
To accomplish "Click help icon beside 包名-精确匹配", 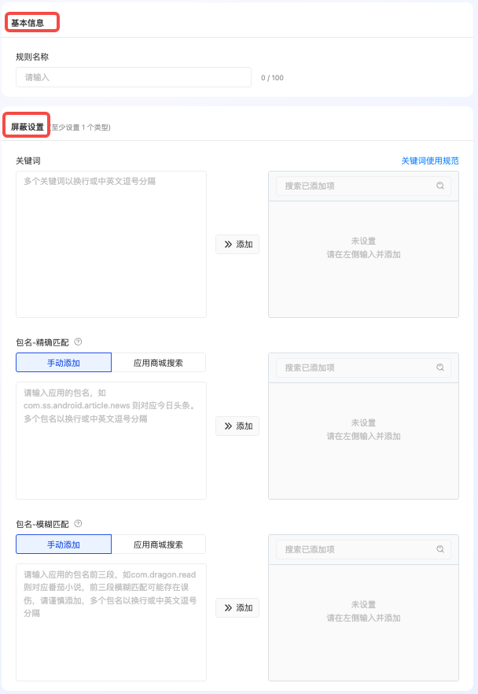I will (78, 342).
